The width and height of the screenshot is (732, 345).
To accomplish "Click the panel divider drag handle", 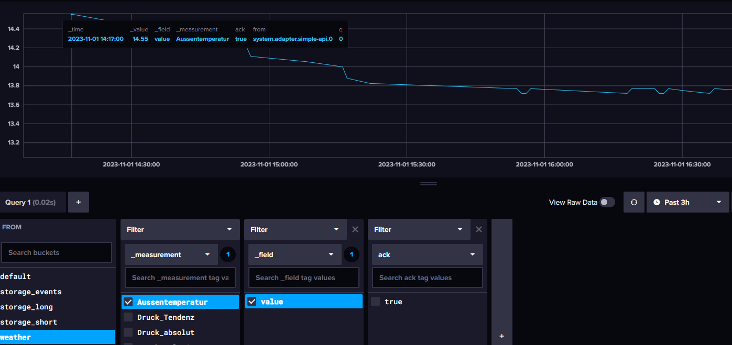I will coord(429,184).
